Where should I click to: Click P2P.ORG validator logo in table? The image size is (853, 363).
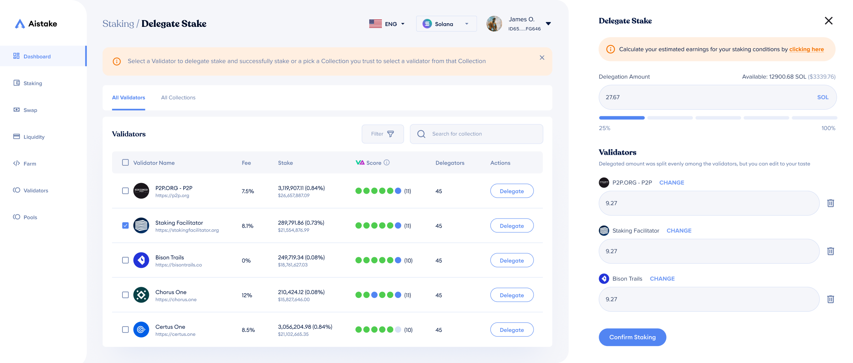tap(141, 191)
